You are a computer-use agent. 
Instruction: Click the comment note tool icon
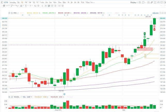[x=38, y=6]
